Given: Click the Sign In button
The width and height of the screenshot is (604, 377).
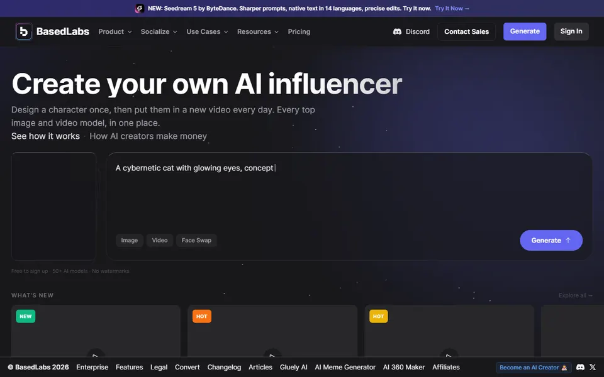Looking at the screenshot, I should 571,31.
